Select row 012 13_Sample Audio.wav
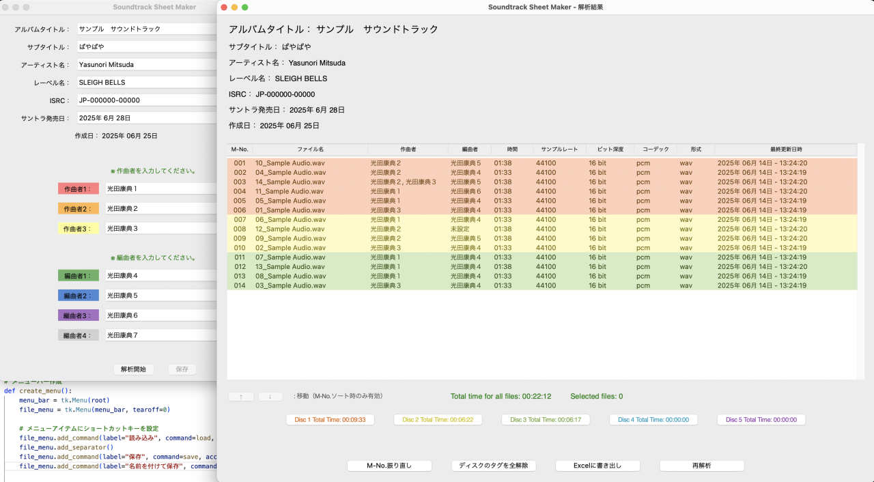 tap(542, 267)
